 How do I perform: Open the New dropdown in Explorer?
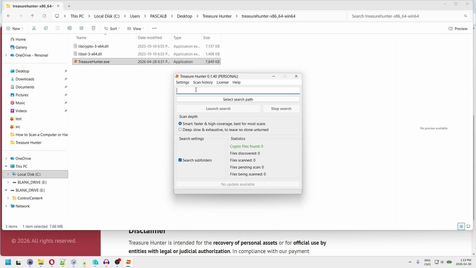[15, 29]
